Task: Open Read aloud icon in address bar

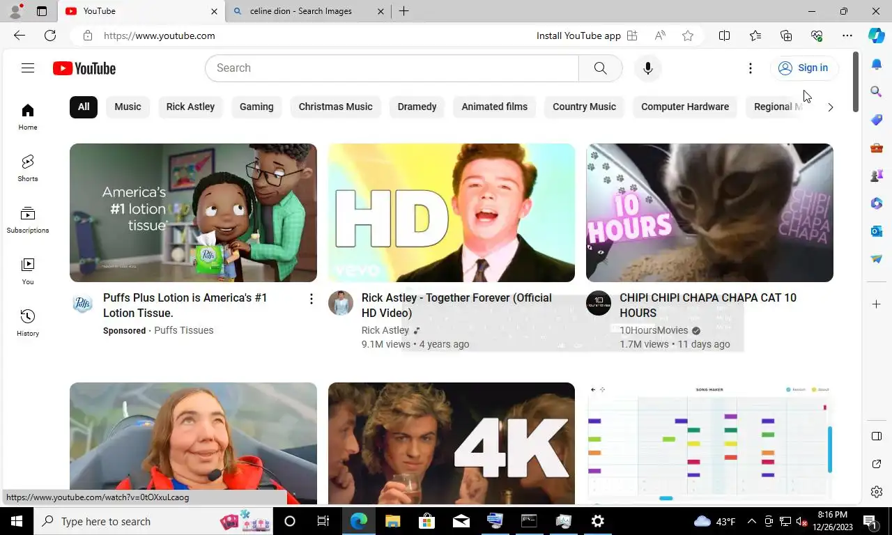Action: pyautogui.click(x=660, y=36)
